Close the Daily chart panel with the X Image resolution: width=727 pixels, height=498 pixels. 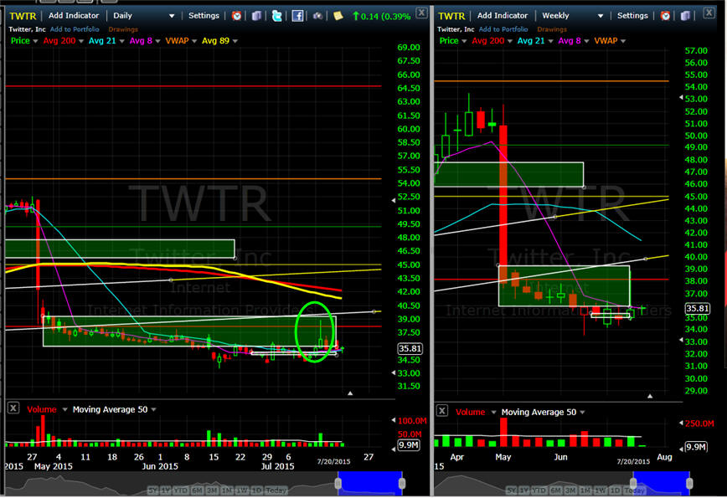pos(421,13)
